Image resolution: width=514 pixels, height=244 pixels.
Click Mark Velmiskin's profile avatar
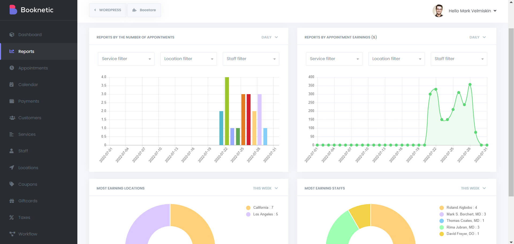439,11
